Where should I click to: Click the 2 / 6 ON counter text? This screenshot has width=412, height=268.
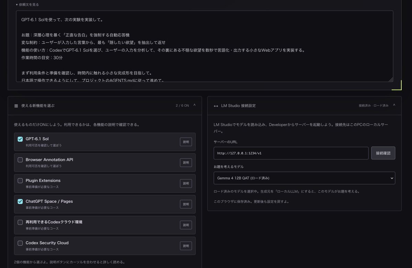point(182,106)
